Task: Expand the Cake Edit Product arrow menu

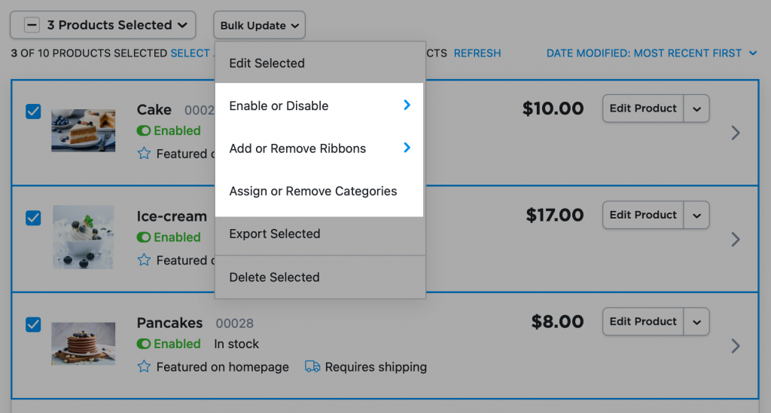Action: pos(696,109)
